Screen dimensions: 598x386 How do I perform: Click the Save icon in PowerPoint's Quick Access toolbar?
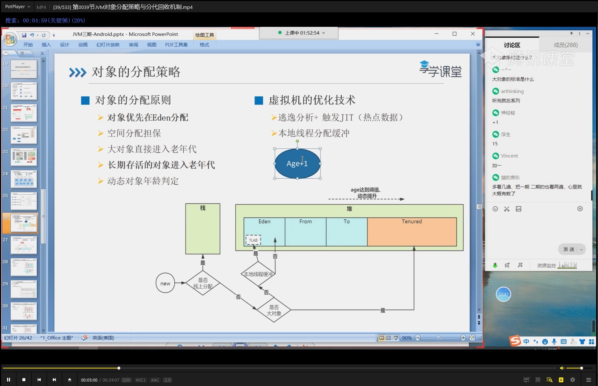[x=25, y=35]
